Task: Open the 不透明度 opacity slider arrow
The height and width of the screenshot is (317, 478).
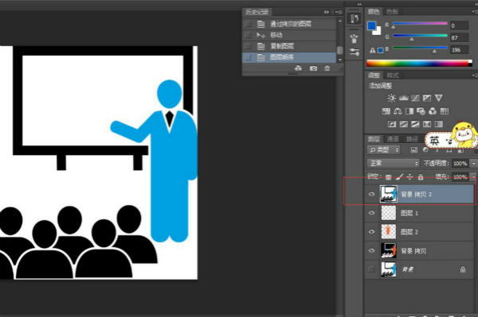Action: click(473, 164)
